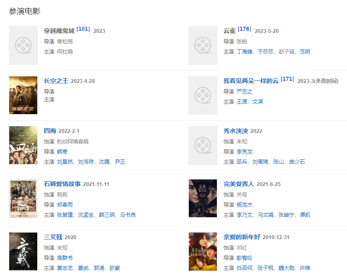Click actor link 张子枫

(266, 268)
